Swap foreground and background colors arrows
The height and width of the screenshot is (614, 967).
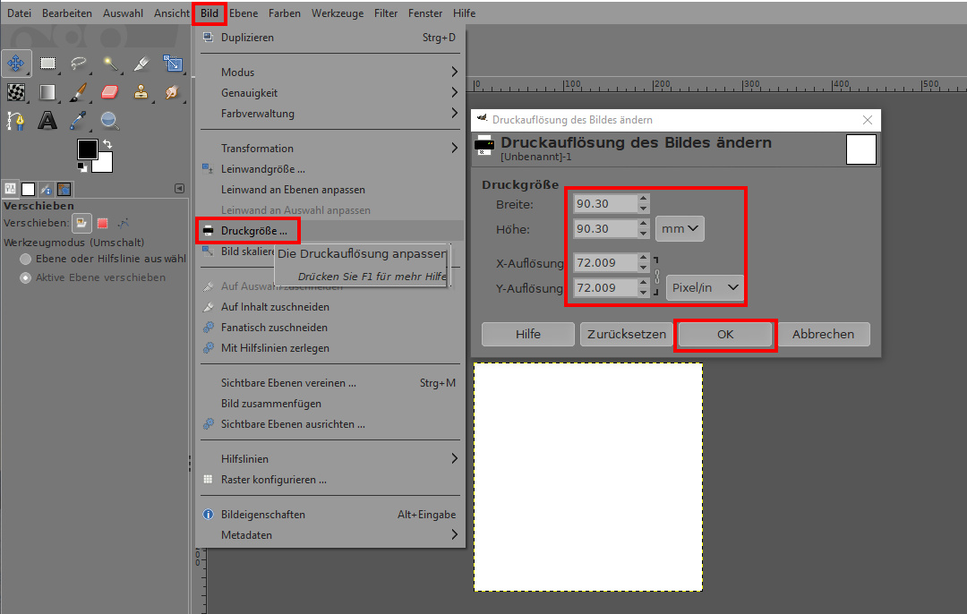pyautogui.click(x=107, y=143)
